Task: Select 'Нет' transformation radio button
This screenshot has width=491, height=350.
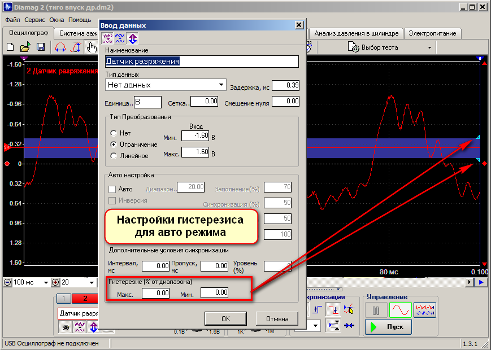Action: click(114, 133)
